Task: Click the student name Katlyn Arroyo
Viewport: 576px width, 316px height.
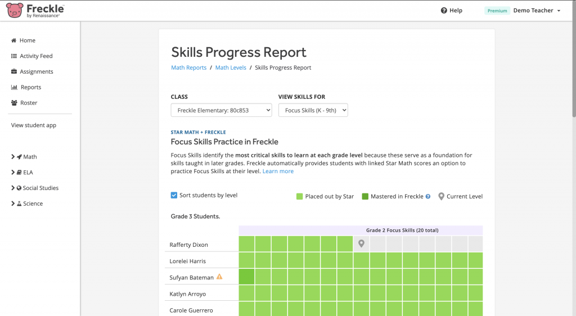Action: point(188,294)
